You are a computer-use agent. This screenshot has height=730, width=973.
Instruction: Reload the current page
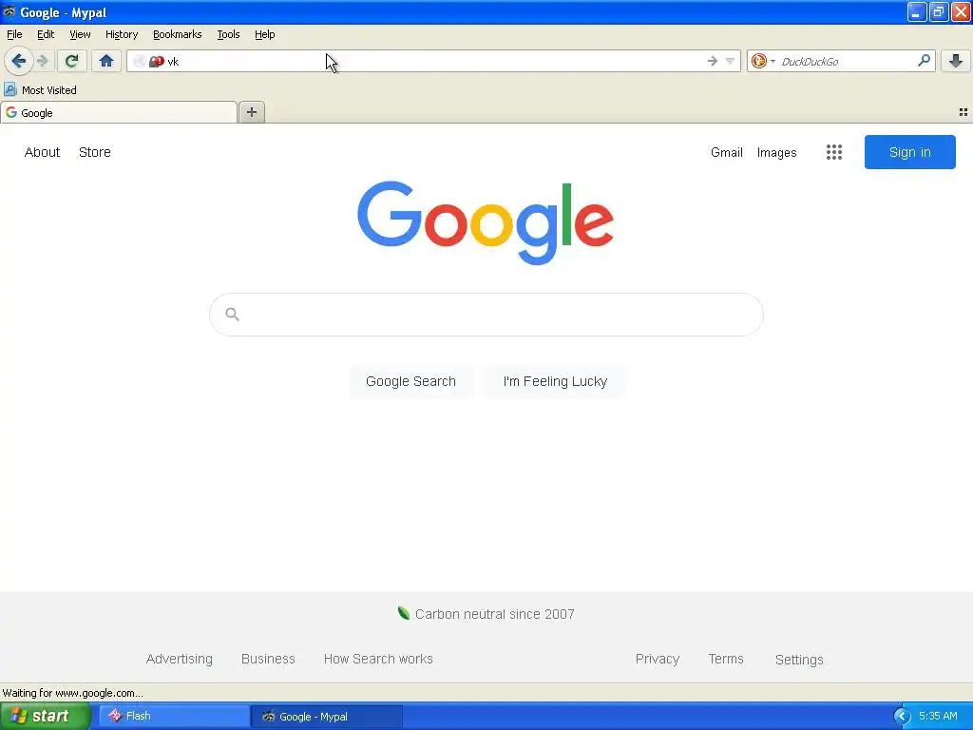pos(71,61)
